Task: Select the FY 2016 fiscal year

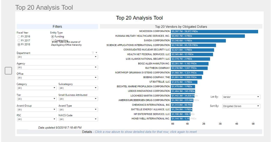Action: [x=19, y=36]
